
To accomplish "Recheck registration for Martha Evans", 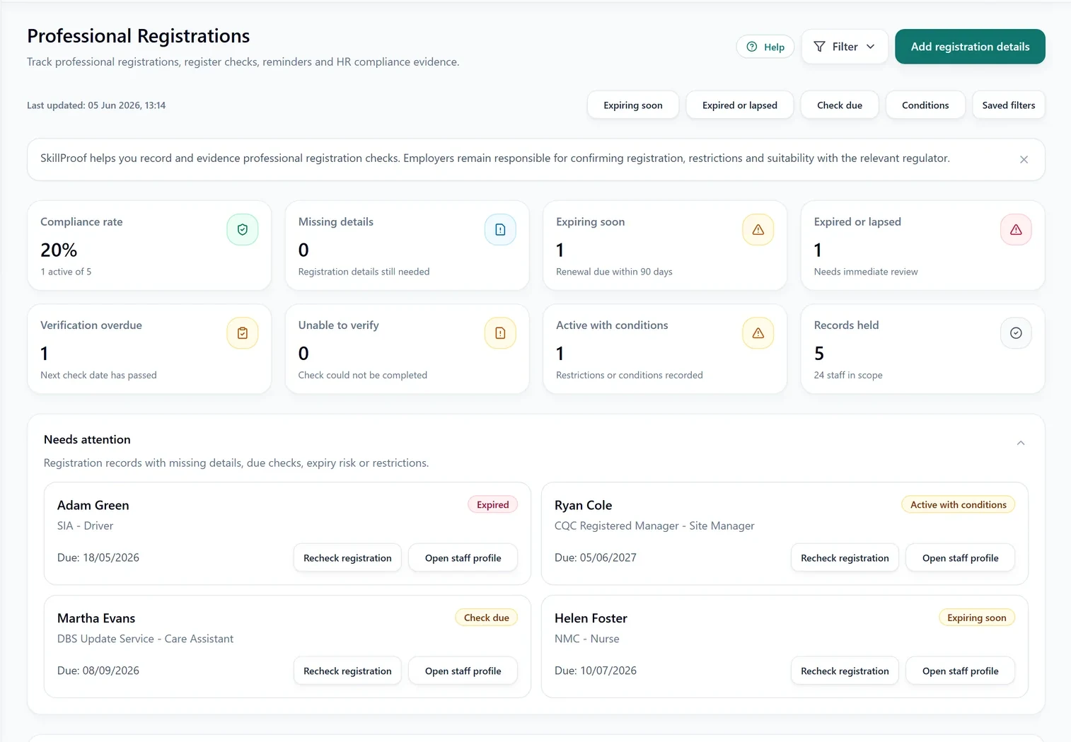I will click(x=347, y=671).
